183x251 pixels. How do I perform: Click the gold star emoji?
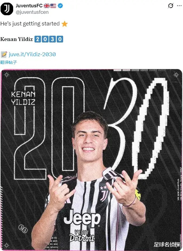tap(65, 24)
